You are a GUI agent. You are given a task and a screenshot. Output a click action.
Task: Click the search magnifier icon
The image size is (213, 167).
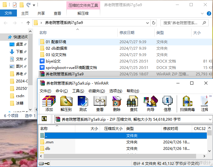[204, 23]
